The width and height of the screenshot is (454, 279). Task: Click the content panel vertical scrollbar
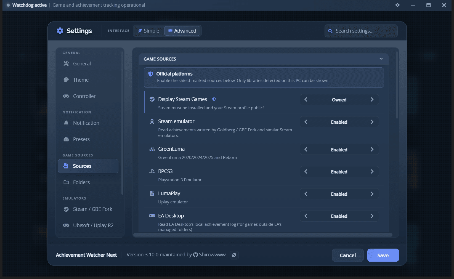point(397,85)
